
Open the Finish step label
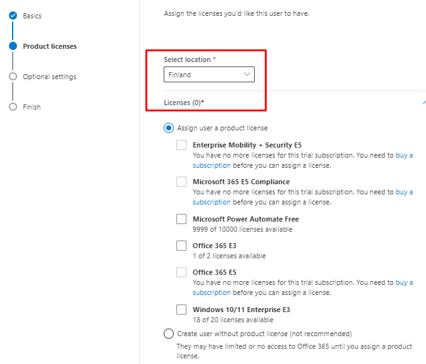pos(32,107)
